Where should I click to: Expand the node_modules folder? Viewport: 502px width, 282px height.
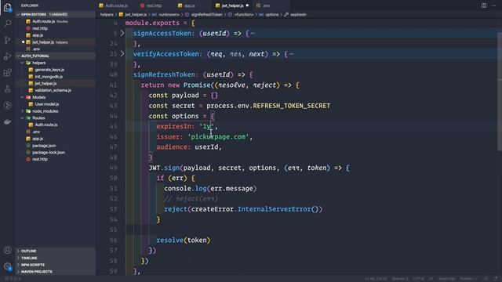[23, 111]
